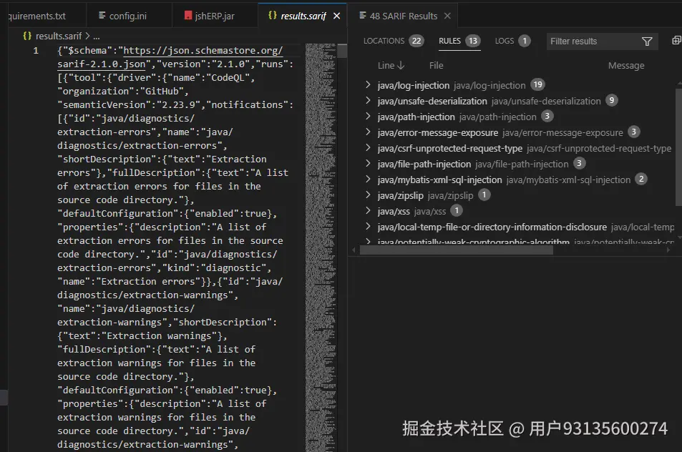Click the Filter results input field
The height and width of the screenshot is (452, 682).
click(593, 41)
